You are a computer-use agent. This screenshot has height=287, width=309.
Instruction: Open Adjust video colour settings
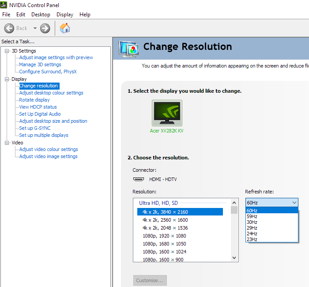[x=49, y=149]
